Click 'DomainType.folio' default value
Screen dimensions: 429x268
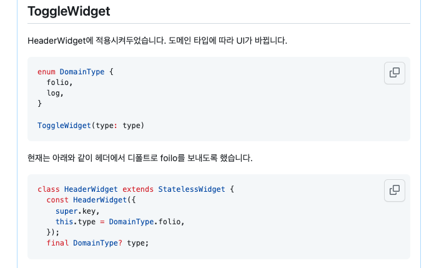(145, 222)
